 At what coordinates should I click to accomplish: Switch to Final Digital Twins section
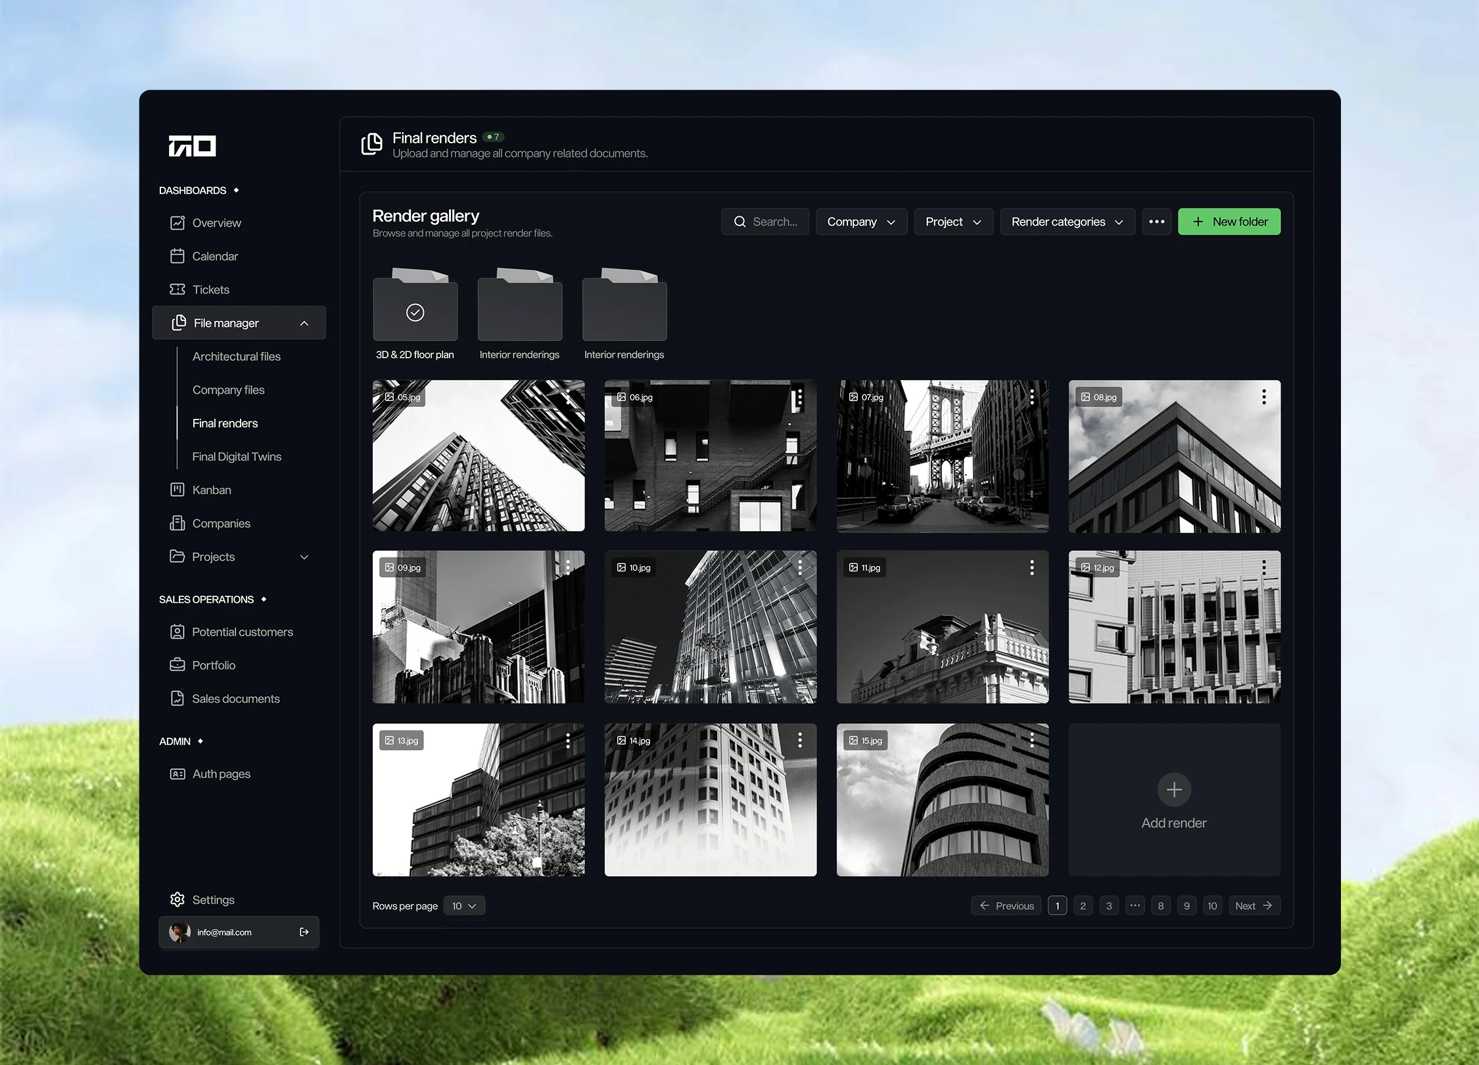236,456
